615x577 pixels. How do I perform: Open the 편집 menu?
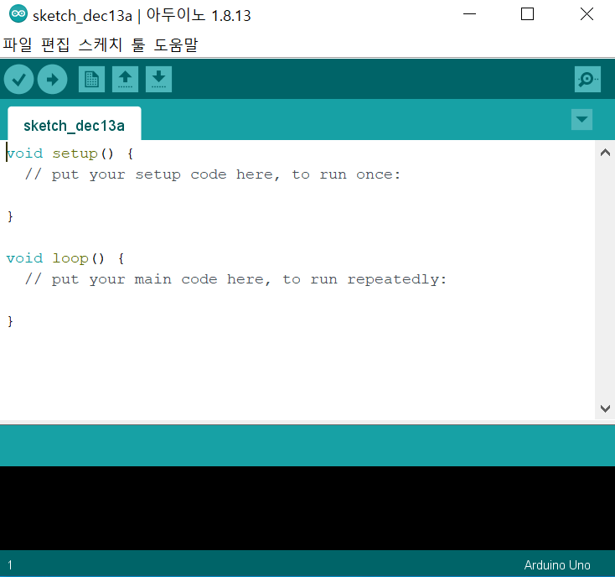tap(55, 44)
